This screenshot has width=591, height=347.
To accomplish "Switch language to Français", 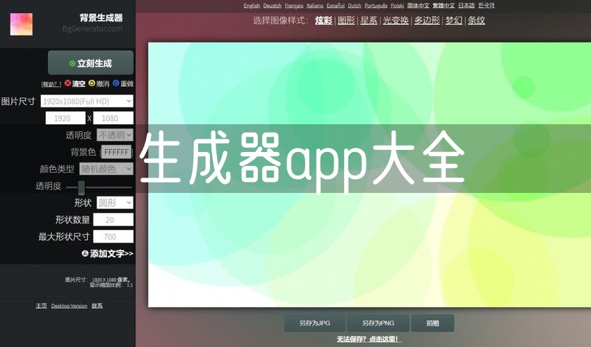I will 294,6.
